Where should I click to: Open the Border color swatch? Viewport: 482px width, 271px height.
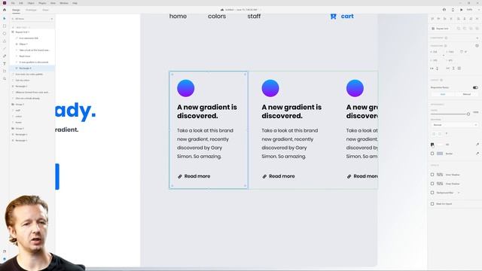click(440, 154)
